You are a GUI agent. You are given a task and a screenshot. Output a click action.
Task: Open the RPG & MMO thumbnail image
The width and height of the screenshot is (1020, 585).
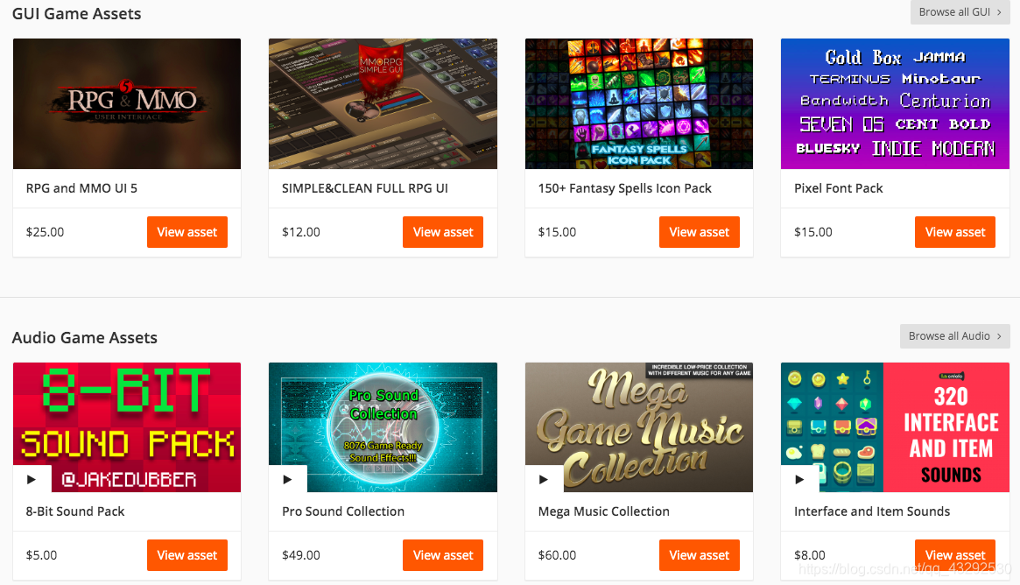(x=127, y=103)
